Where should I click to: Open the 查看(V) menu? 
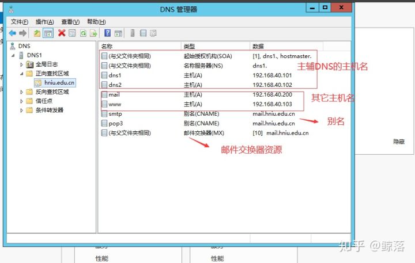pos(70,22)
